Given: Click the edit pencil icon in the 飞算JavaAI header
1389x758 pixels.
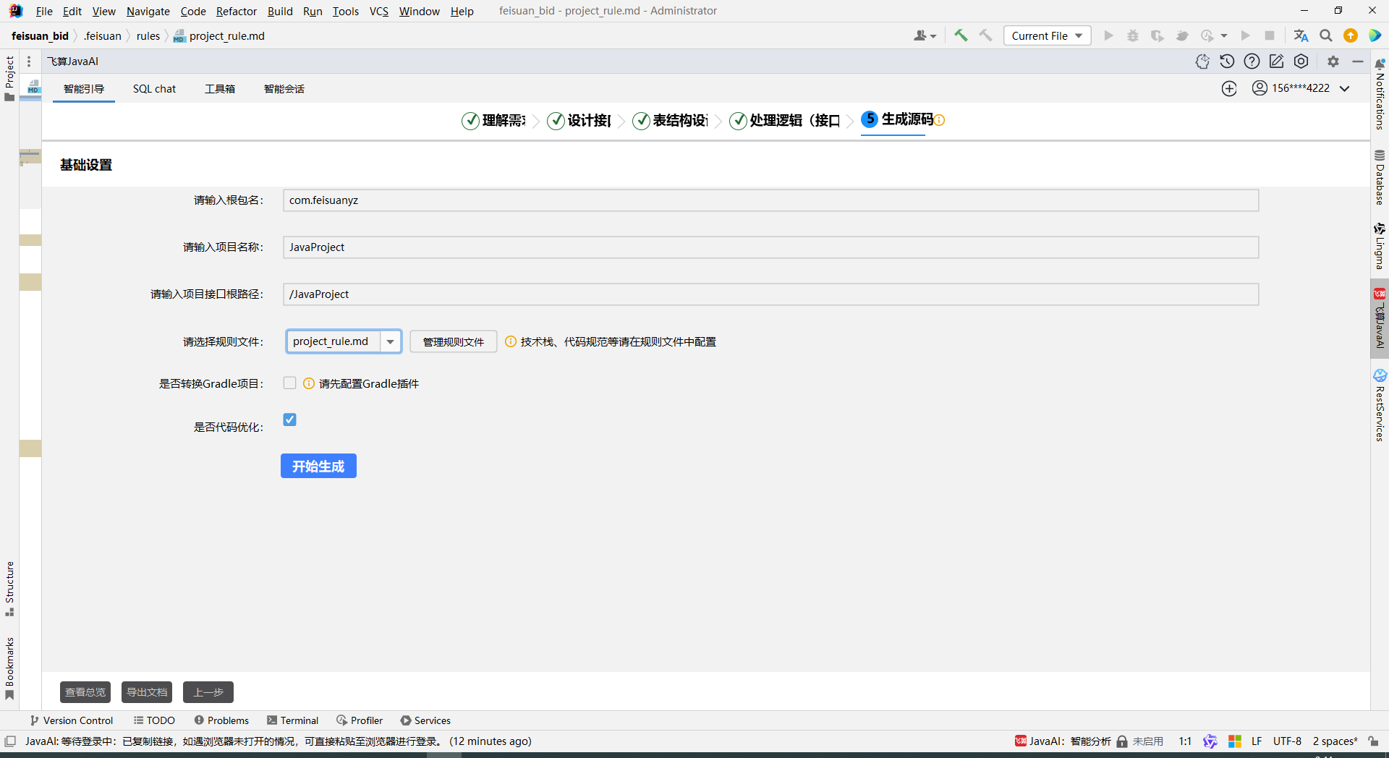Looking at the screenshot, I should coord(1276,61).
